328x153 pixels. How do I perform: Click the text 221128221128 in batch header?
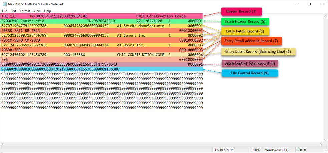[149, 21]
